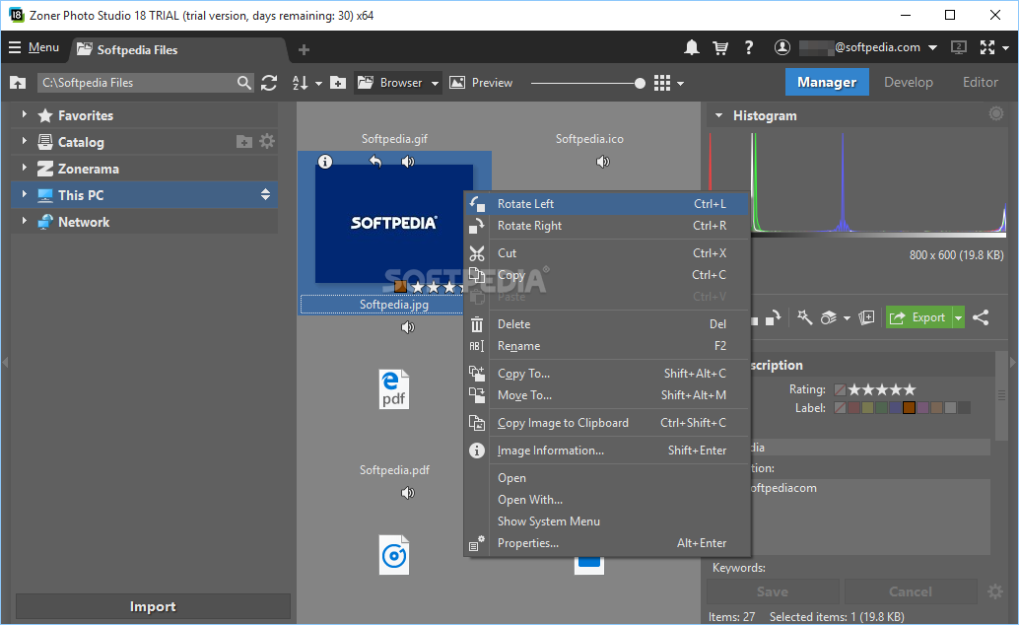Screen dimensions: 1019x625
Task: Select the Softpedia.gif file name
Action: pyautogui.click(x=394, y=139)
